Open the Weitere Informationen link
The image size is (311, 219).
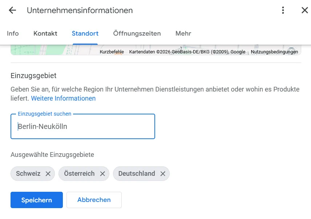(x=63, y=98)
